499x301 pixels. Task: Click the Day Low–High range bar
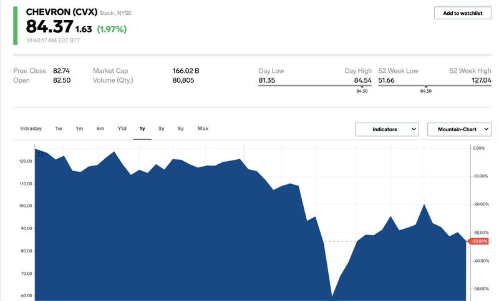point(315,86)
